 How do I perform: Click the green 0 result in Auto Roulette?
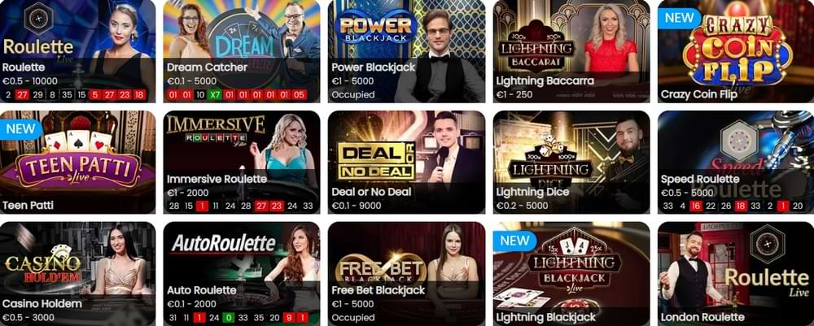tap(228, 318)
